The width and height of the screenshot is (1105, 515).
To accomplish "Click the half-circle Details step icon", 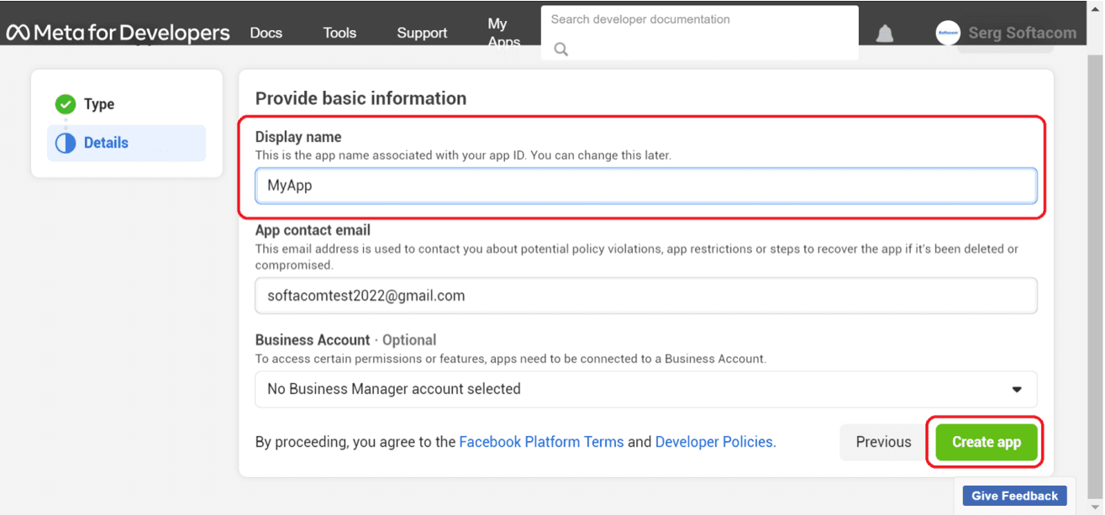I will click(66, 143).
